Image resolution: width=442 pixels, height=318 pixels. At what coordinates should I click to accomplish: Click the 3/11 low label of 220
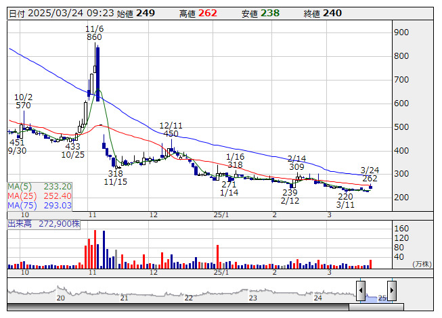346,196
